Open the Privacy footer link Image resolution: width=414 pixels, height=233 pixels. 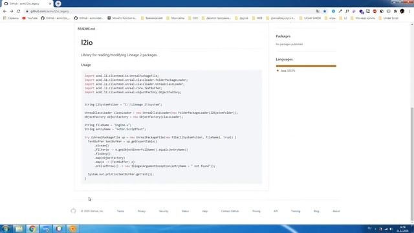pyautogui.click(x=142, y=212)
